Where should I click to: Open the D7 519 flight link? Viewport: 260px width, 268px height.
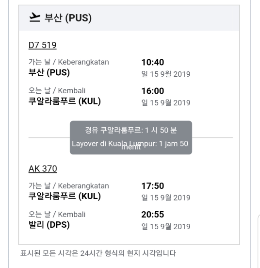pyautogui.click(x=43, y=45)
